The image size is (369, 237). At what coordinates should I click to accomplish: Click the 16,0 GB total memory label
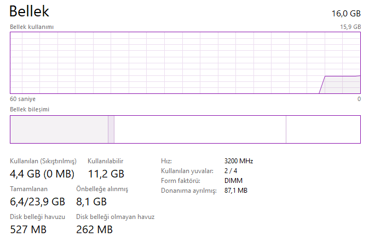click(x=346, y=13)
